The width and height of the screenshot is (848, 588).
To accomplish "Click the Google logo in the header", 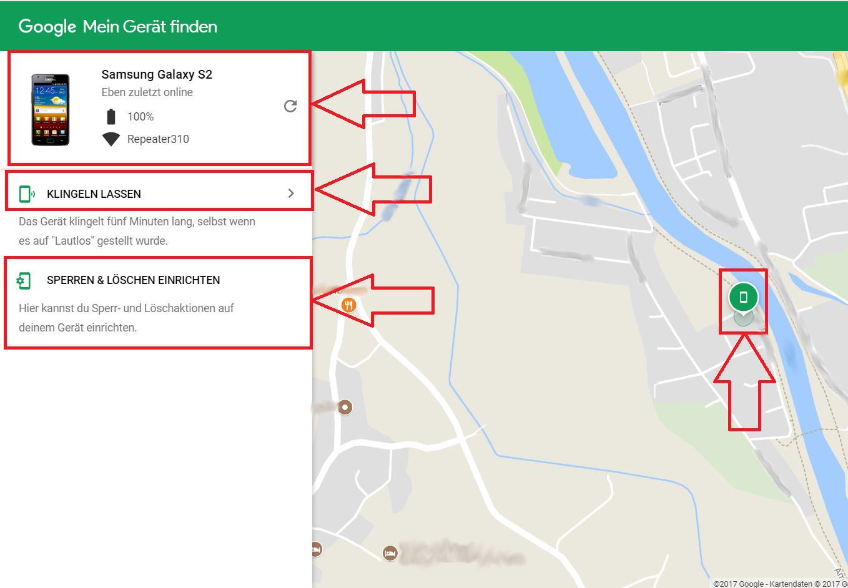I will [47, 26].
